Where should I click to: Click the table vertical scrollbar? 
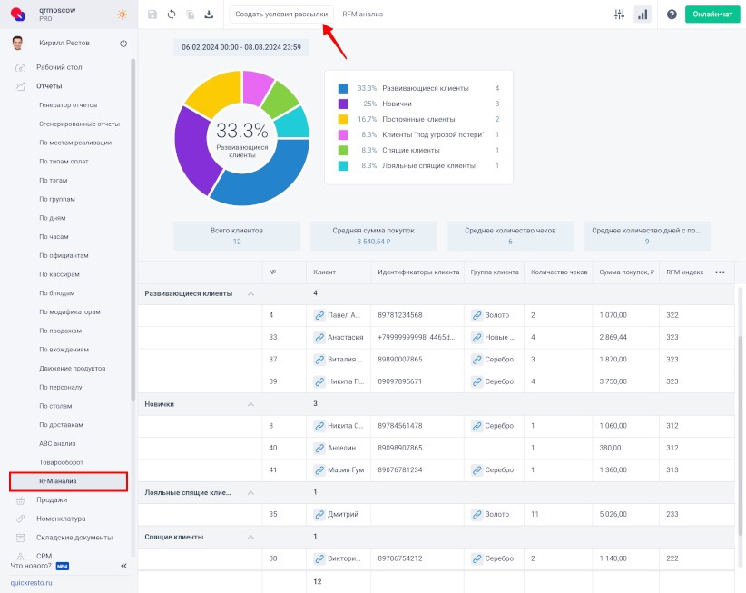point(740,434)
